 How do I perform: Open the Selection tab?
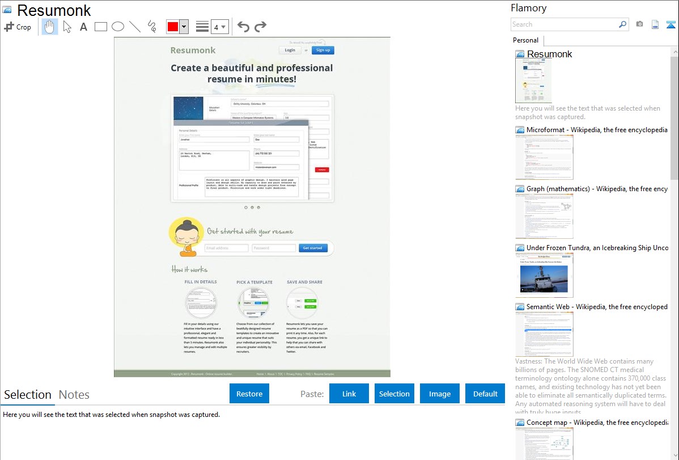[x=28, y=395]
